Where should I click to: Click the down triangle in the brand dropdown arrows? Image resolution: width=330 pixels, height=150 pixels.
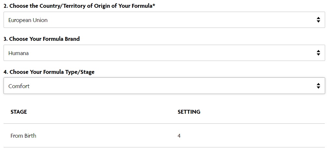(x=318, y=54)
